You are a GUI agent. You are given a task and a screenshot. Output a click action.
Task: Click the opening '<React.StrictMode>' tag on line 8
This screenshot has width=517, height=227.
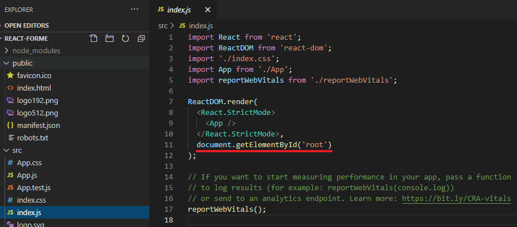236,113
